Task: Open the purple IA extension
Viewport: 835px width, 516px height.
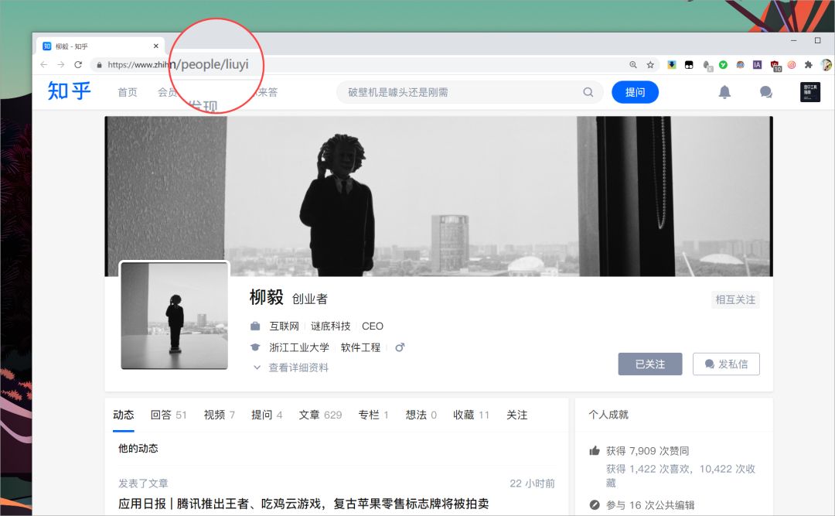Action: [x=757, y=64]
